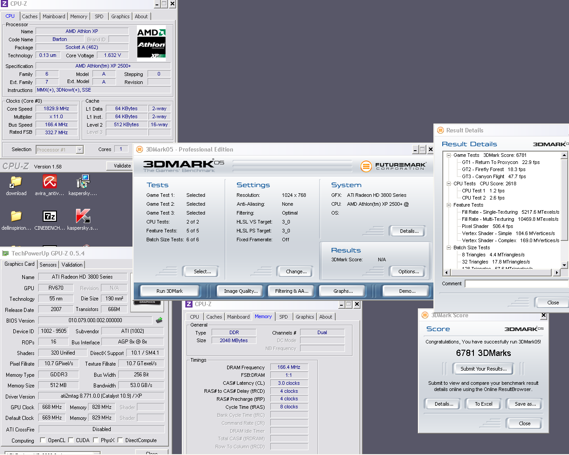Click the GPU name field ATI Radeon HD 3800 Series
This screenshot has height=455, width=569.
click(x=82, y=277)
